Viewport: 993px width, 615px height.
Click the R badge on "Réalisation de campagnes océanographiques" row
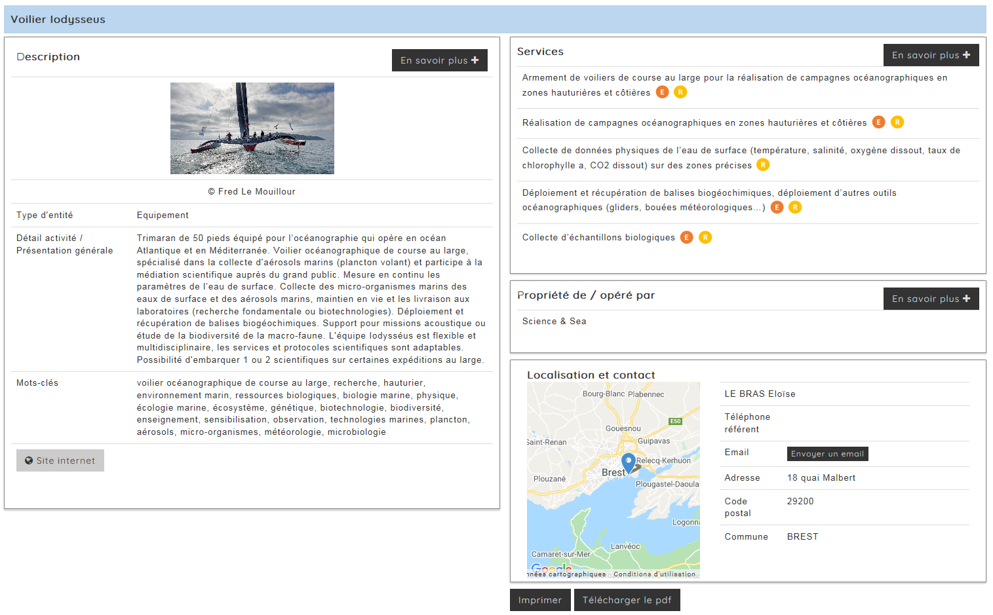[897, 122]
